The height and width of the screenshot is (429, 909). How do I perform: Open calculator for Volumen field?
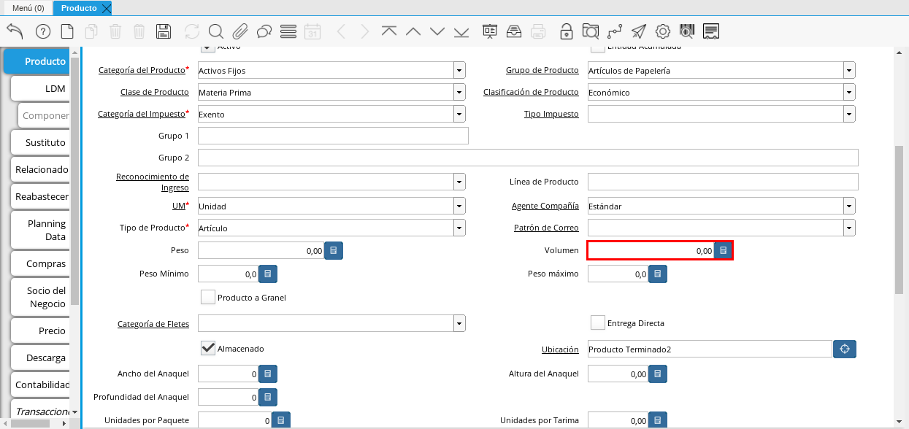coord(723,250)
